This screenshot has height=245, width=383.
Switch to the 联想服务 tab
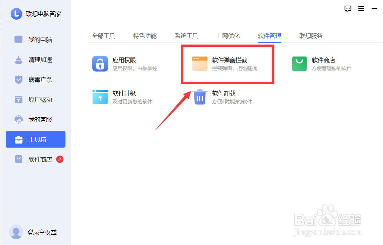click(311, 36)
